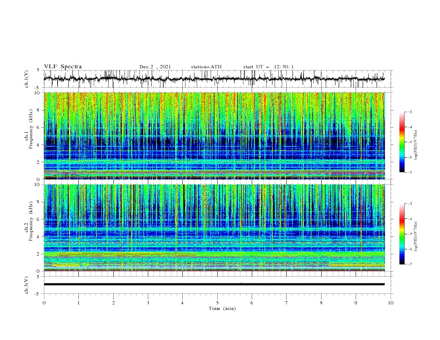Click the ch.1 "Frequency (kHz)" axis label
Viewport: 440px width, 340px height.
[31, 129]
